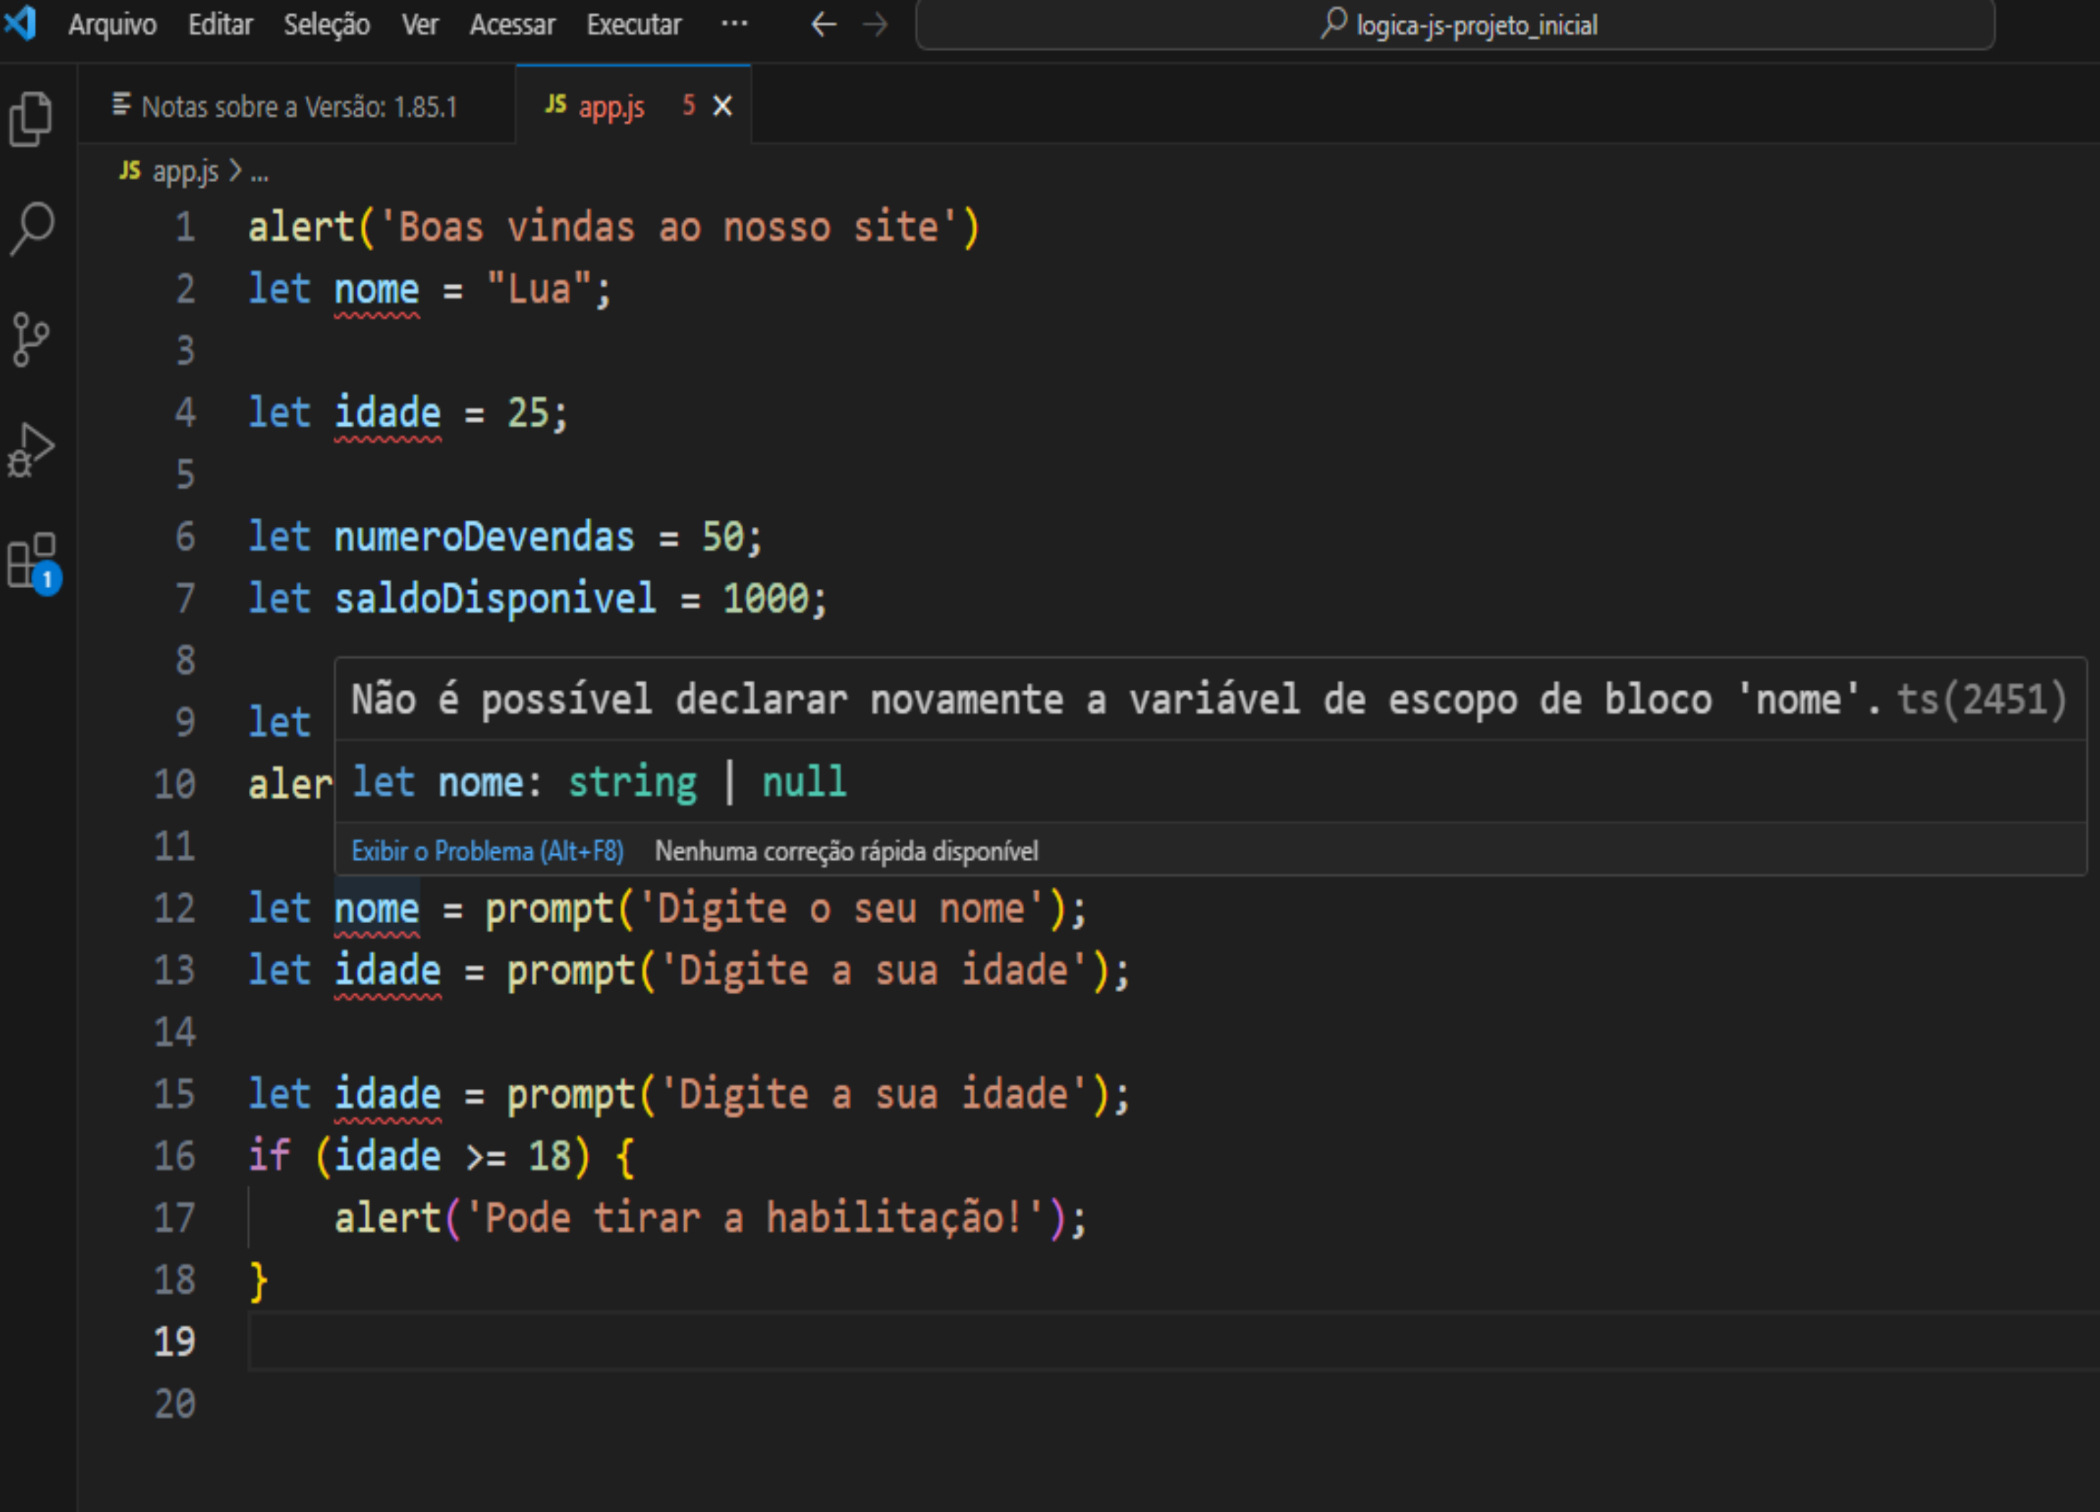Image resolution: width=2100 pixels, height=1512 pixels.
Task: Click app.js in the breadcrumb
Action: [x=185, y=171]
